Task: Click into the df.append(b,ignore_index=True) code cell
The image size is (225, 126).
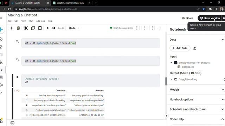Action: click(x=91, y=43)
